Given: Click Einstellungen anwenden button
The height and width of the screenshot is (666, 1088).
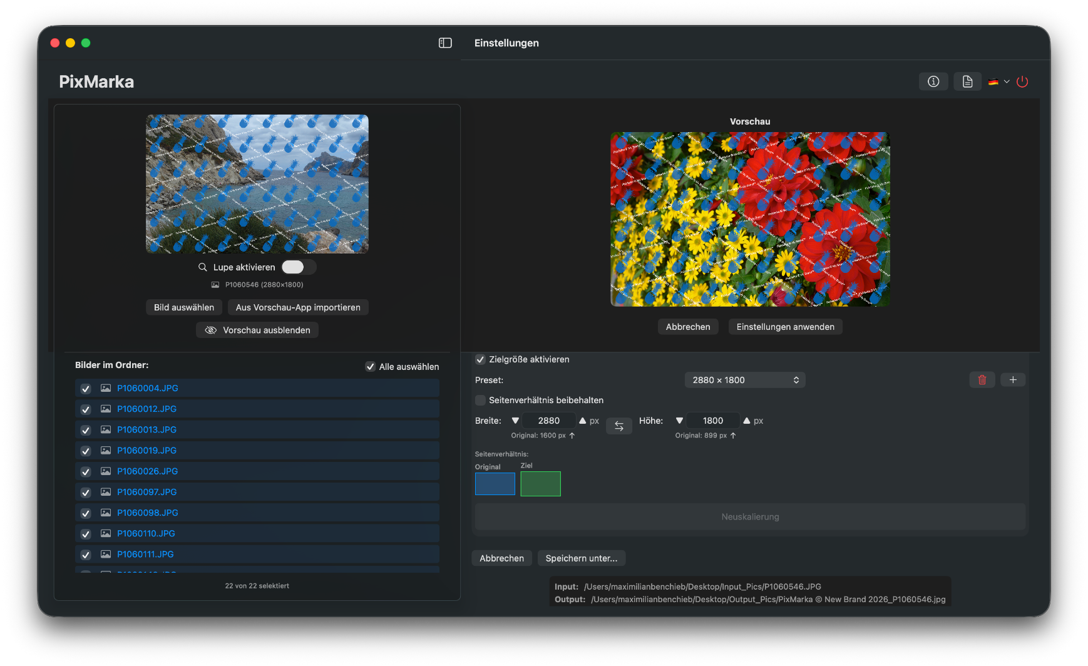Looking at the screenshot, I should point(785,327).
